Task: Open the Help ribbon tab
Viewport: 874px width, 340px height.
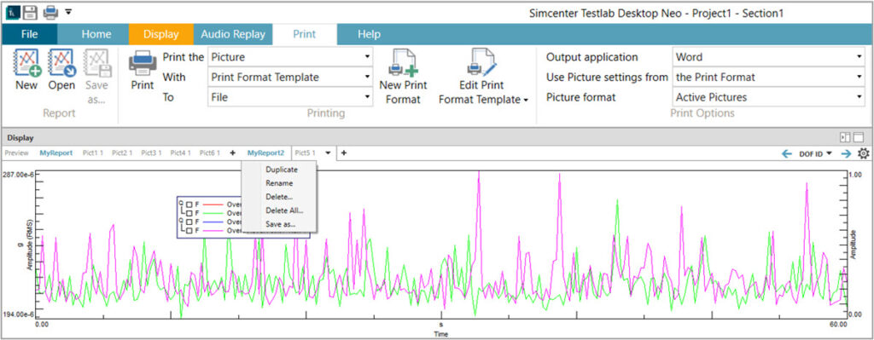Action: coord(369,34)
